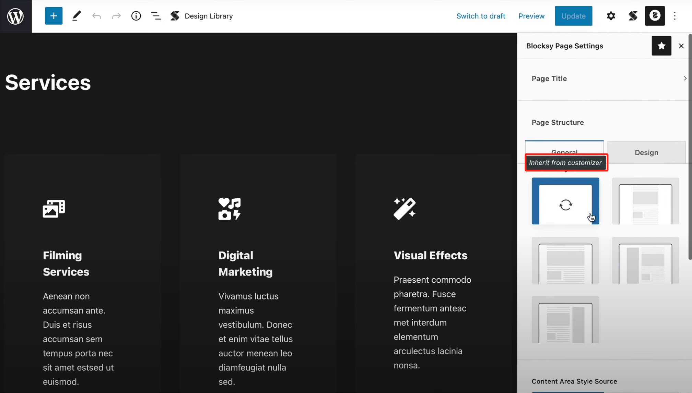This screenshot has height=393, width=692.
Task: Undo the last change
Action: pyautogui.click(x=96, y=16)
